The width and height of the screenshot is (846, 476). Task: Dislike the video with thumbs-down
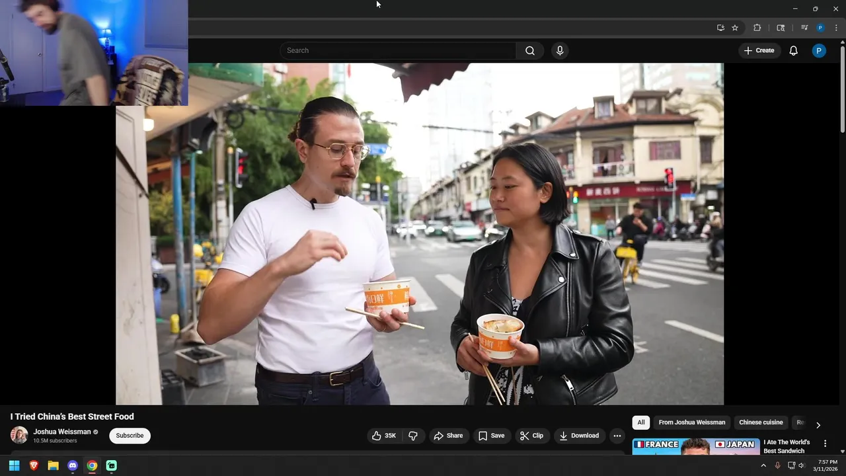[413, 436]
